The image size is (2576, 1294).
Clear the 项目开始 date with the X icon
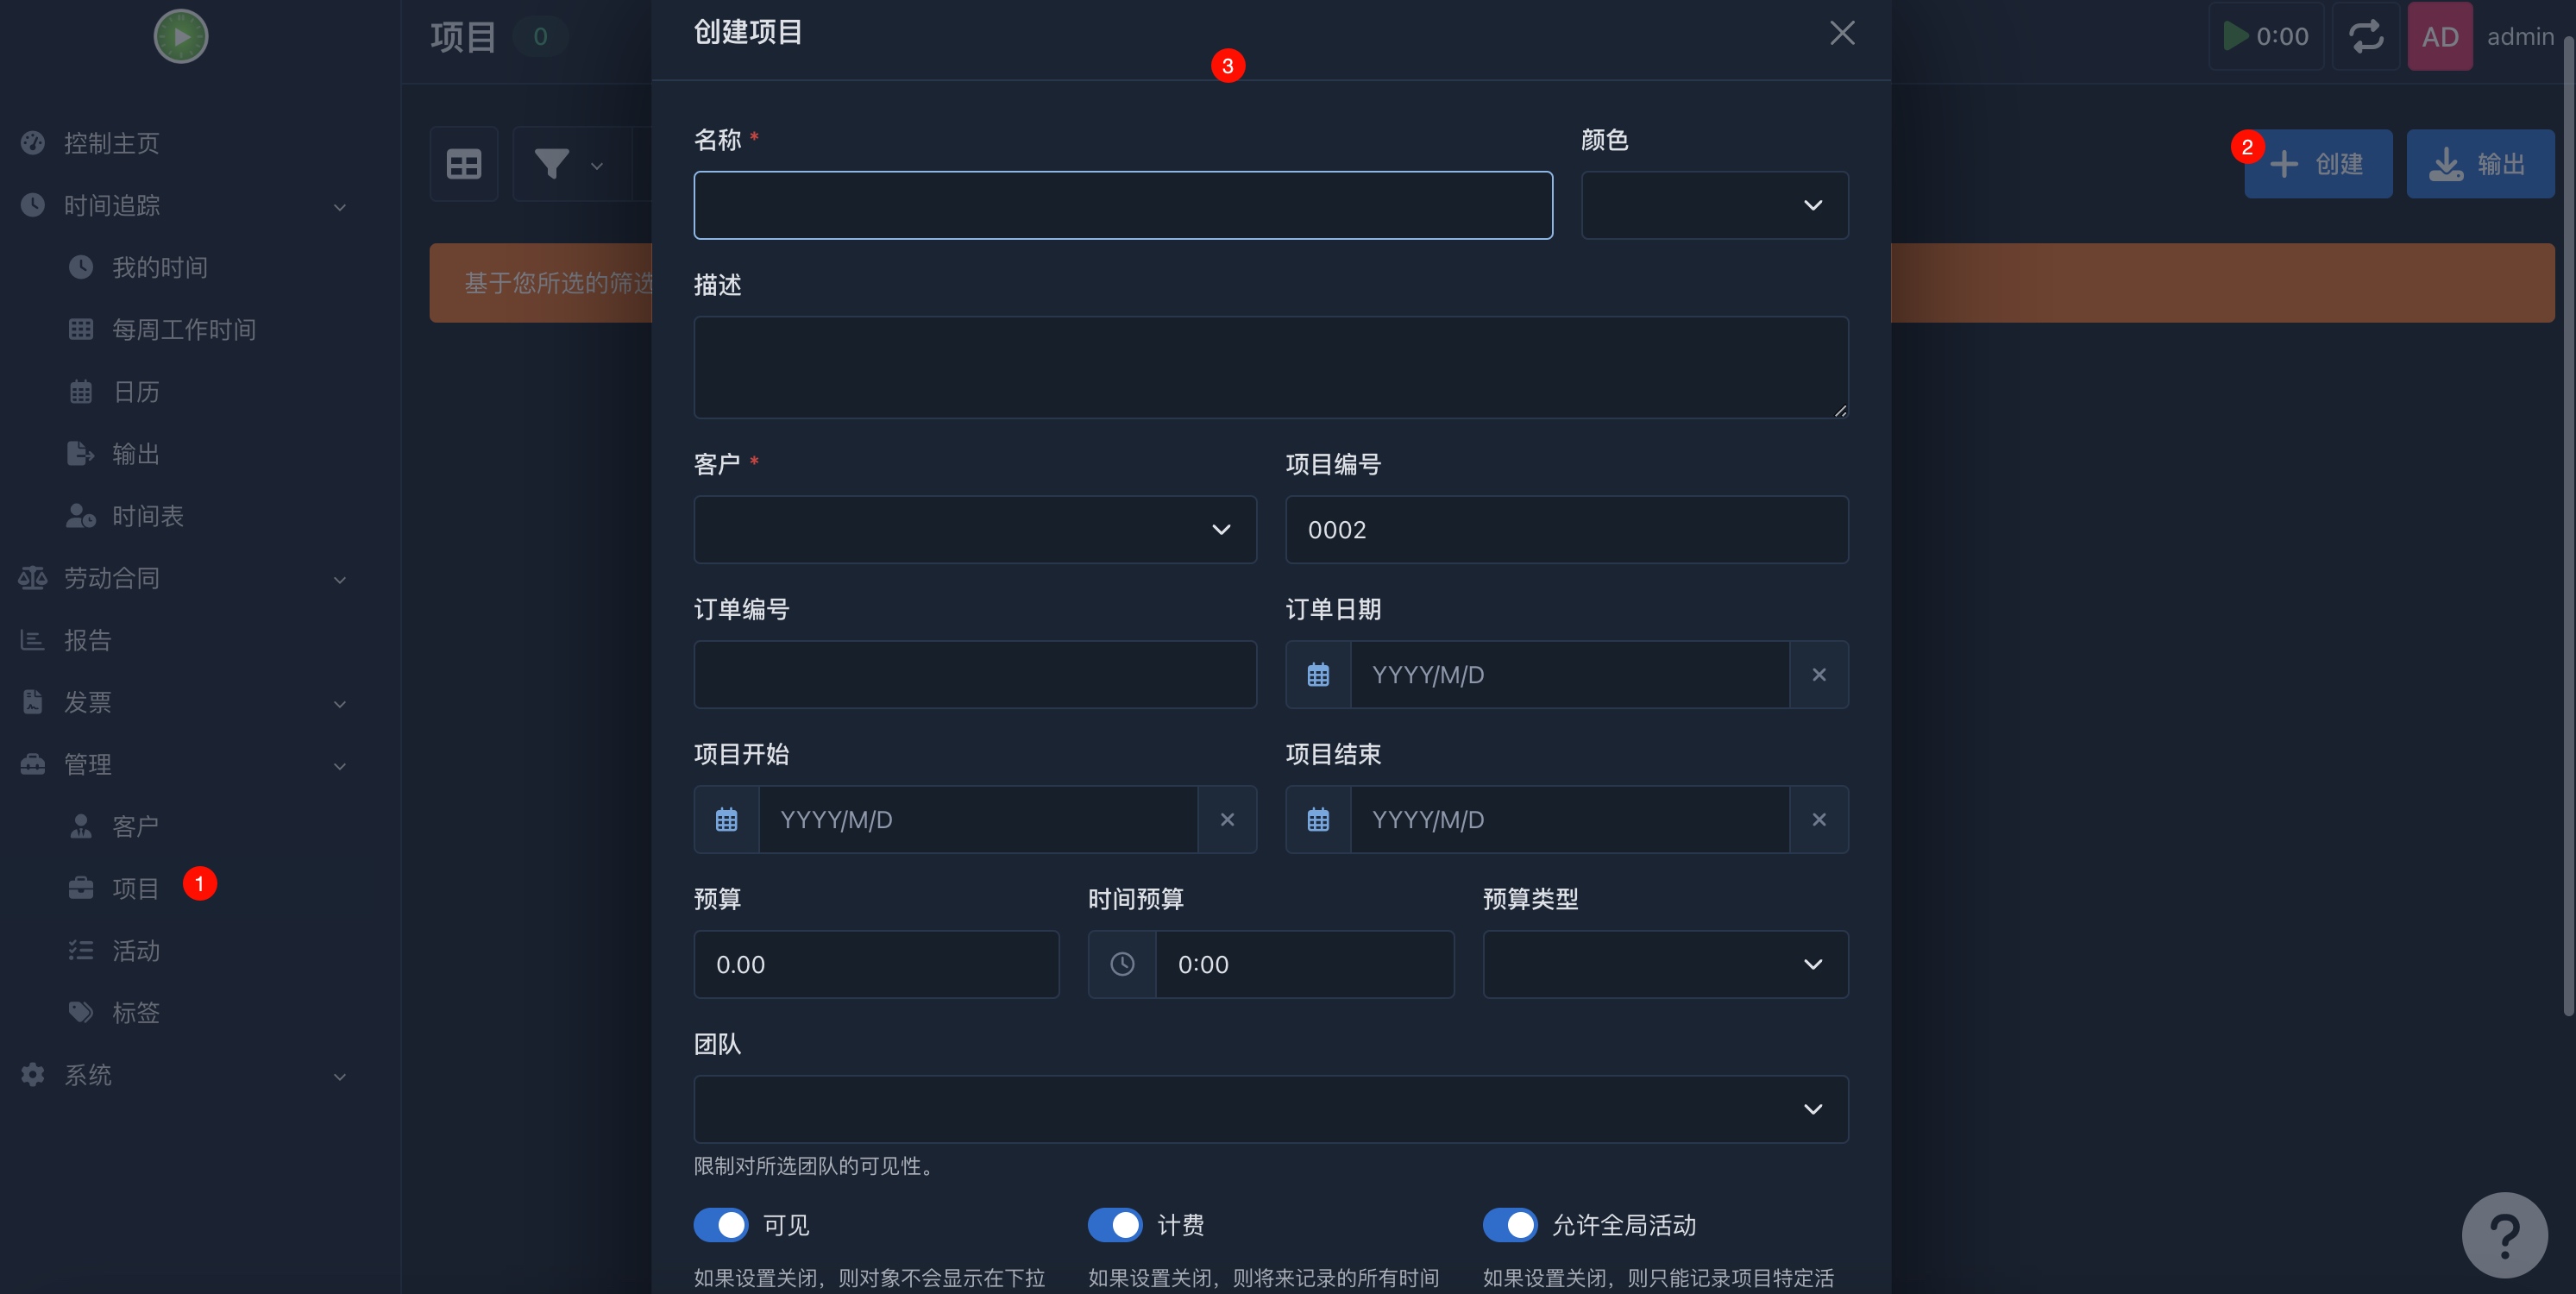(x=1227, y=820)
